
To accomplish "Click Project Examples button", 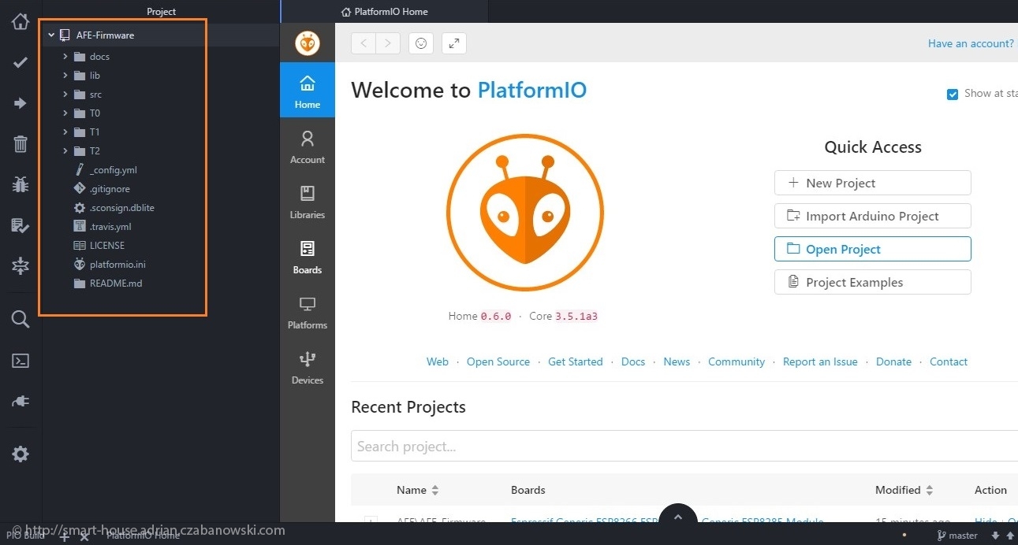I will pyautogui.click(x=873, y=282).
